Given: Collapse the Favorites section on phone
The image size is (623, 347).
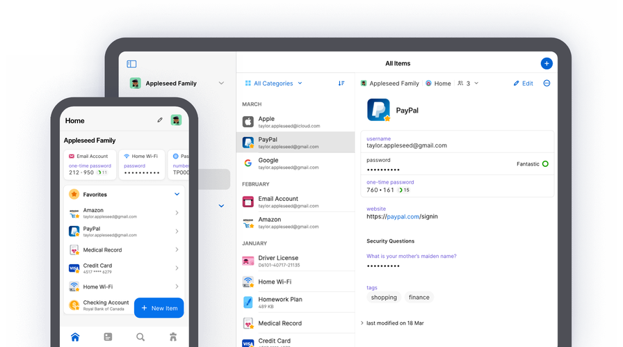Looking at the screenshot, I should click(x=177, y=195).
